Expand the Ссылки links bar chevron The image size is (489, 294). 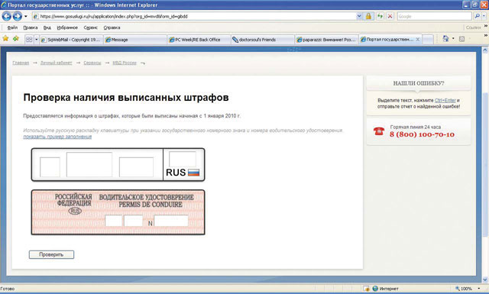pos(486,26)
